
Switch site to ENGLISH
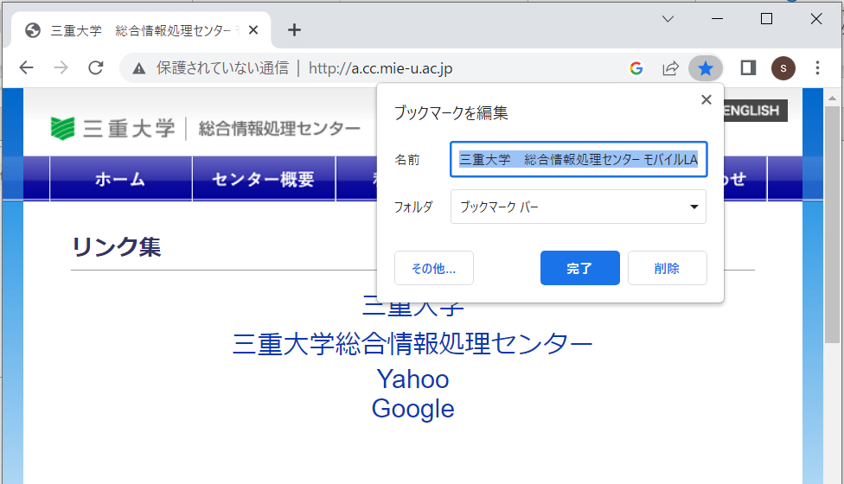[x=756, y=111]
